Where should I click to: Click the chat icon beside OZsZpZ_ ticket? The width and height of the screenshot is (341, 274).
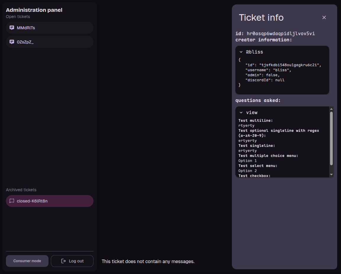click(x=12, y=42)
